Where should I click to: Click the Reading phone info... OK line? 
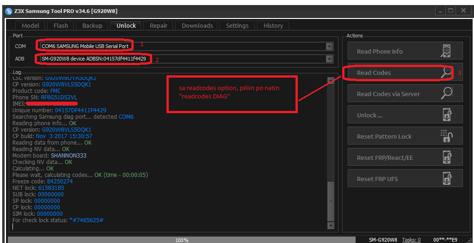click(44, 123)
